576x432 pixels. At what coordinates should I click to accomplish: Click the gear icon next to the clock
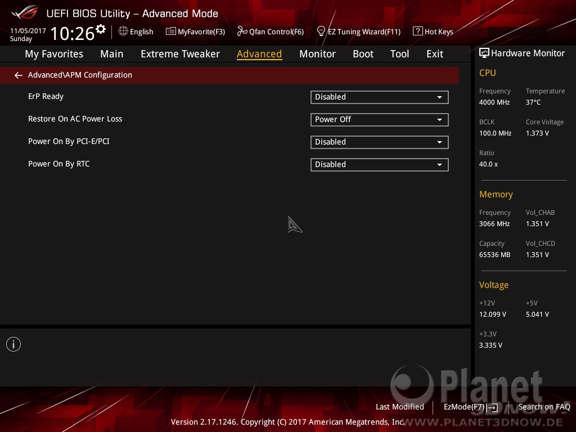tap(100, 29)
